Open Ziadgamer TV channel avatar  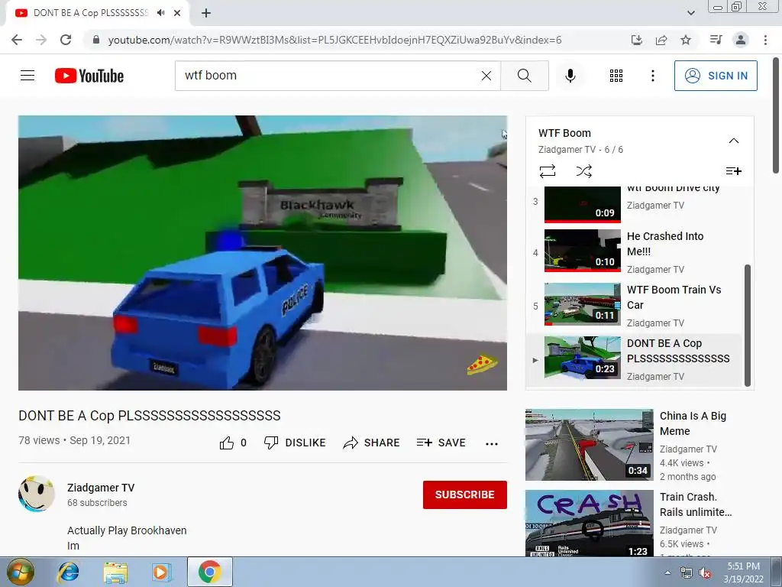point(37,495)
